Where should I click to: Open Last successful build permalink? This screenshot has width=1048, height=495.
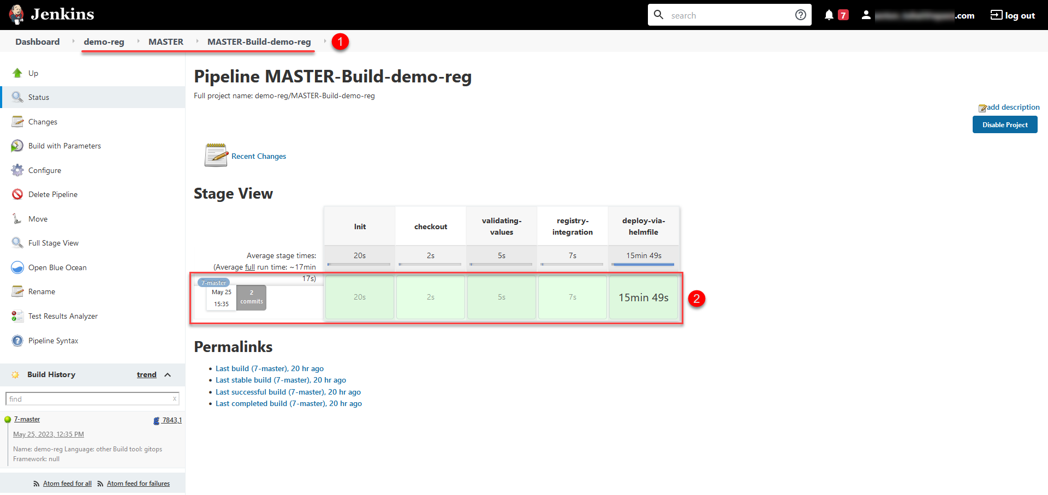(x=288, y=392)
